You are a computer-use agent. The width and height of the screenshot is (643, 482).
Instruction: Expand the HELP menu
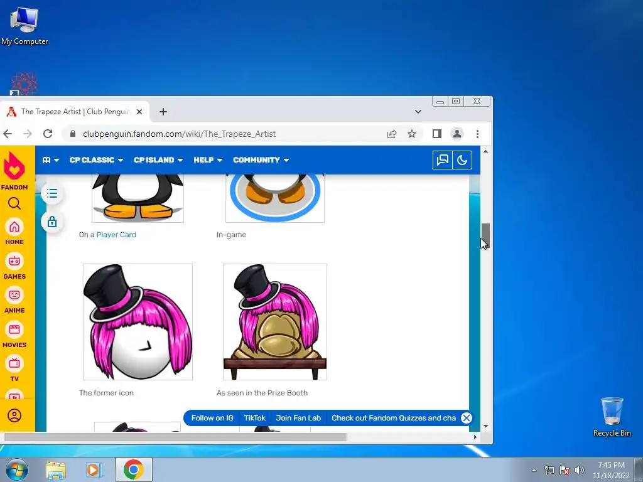(x=208, y=160)
